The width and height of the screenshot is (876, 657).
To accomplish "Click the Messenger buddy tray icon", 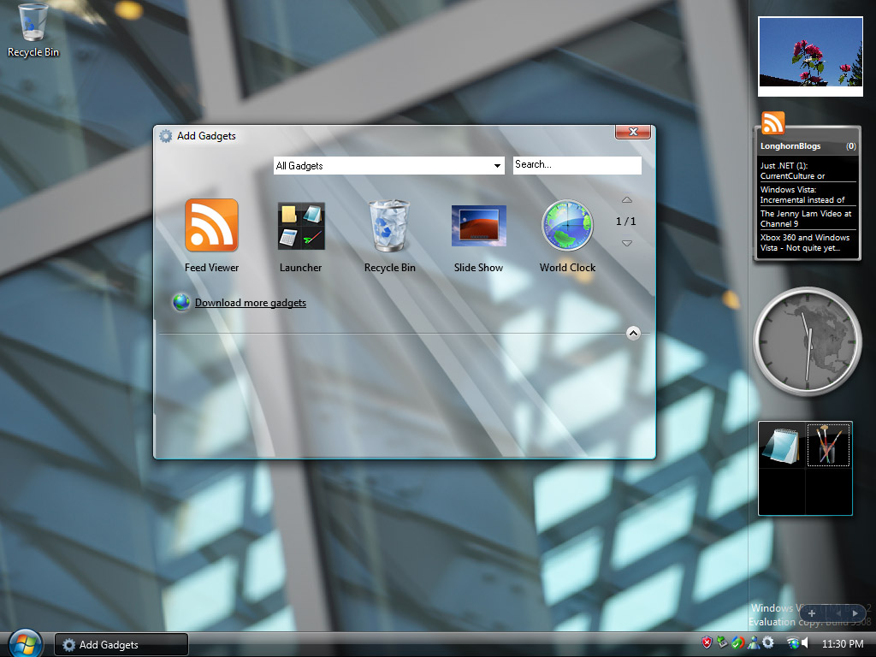I will pyautogui.click(x=753, y=643).
